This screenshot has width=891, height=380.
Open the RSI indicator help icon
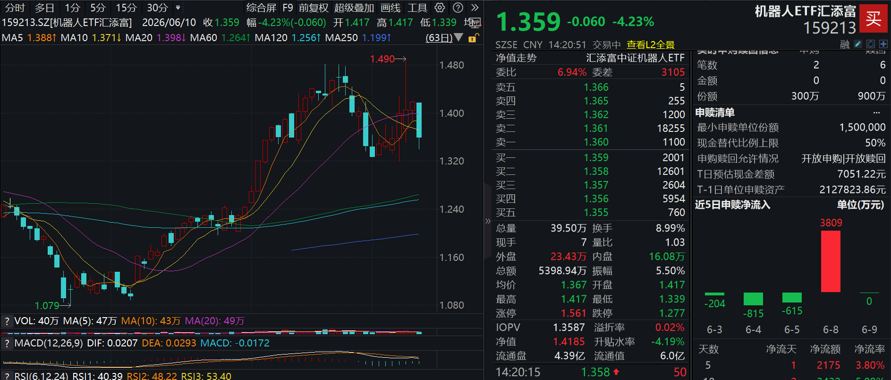[7, 376]
